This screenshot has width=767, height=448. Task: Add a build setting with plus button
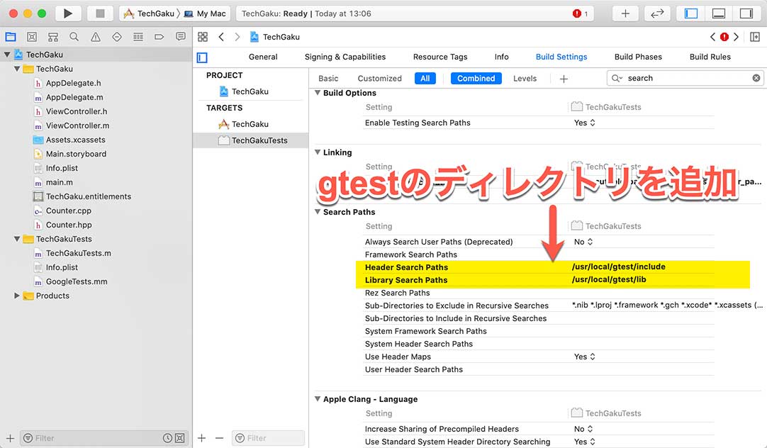(564, 79)
